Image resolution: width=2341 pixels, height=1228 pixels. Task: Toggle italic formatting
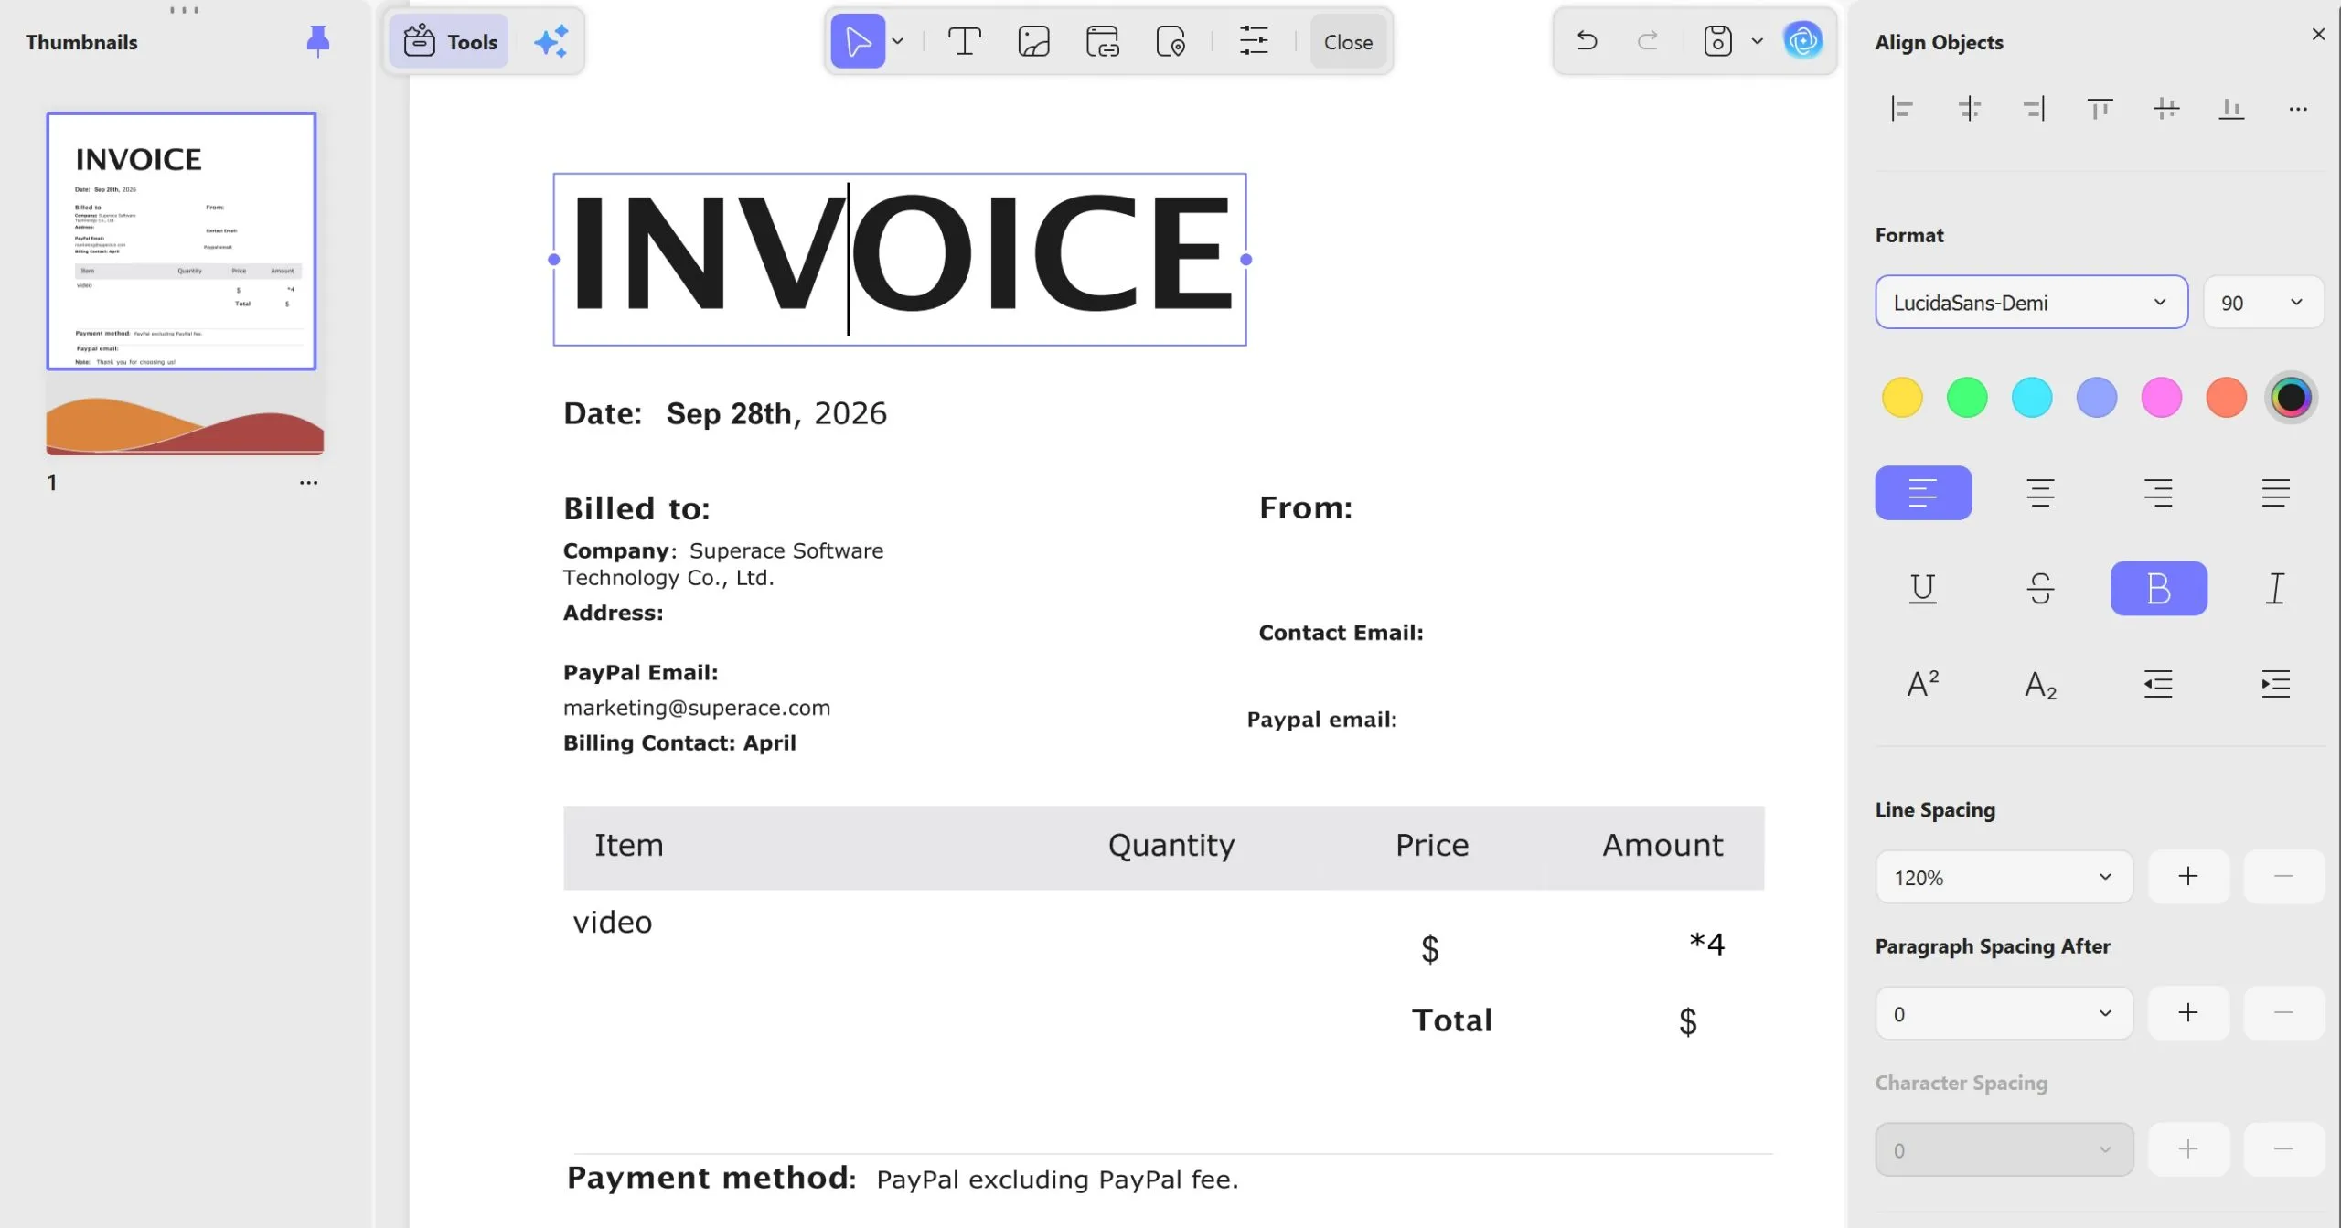[x=2275, y=588]
